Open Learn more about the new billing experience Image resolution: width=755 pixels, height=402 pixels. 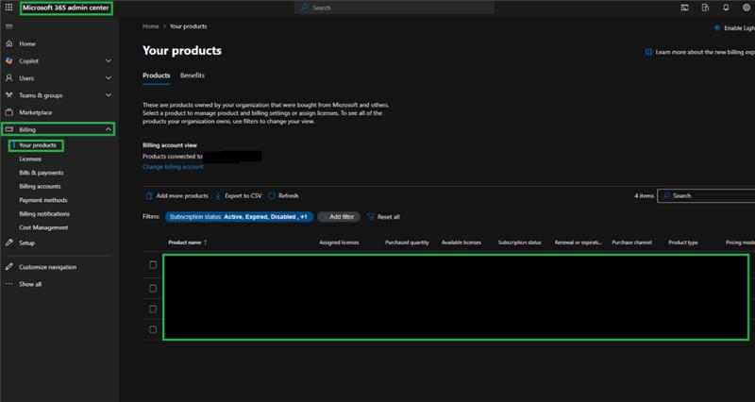[x=705, y=52]
